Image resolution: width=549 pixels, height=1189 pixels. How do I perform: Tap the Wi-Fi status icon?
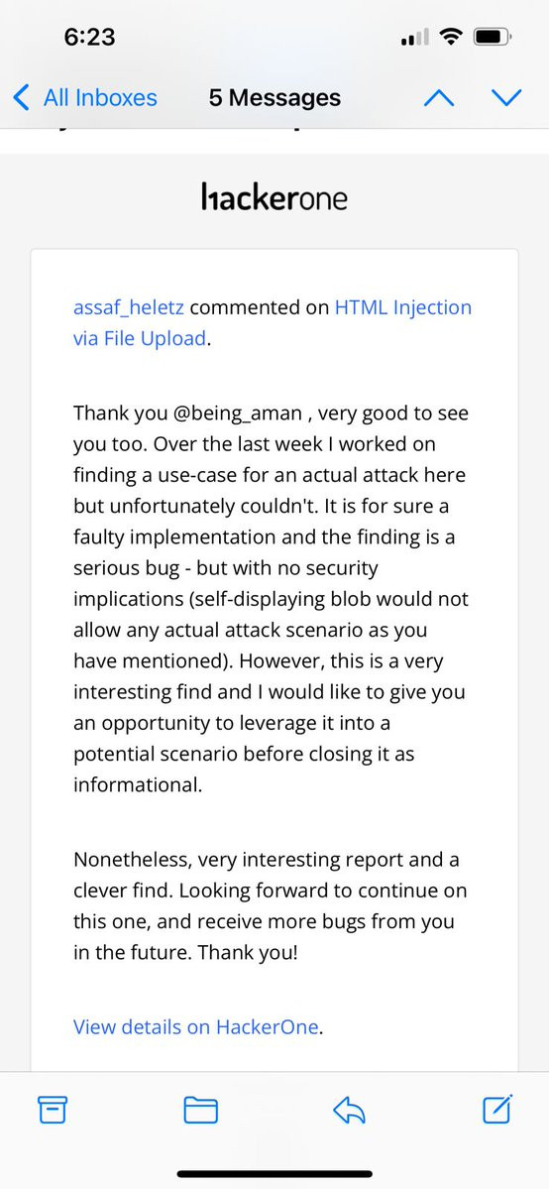[452, 36]
